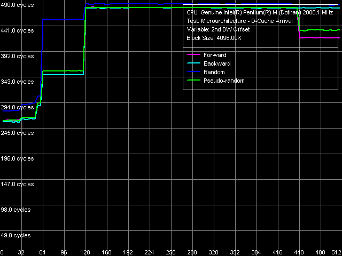
Task: Click the Random legend label
Action: coord(214,72)
